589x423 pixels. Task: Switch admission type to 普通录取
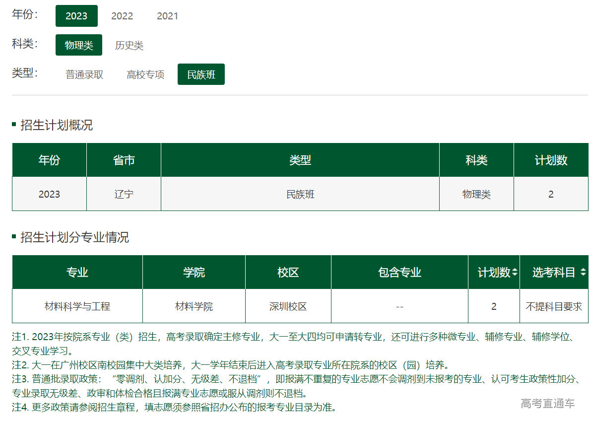83,74
